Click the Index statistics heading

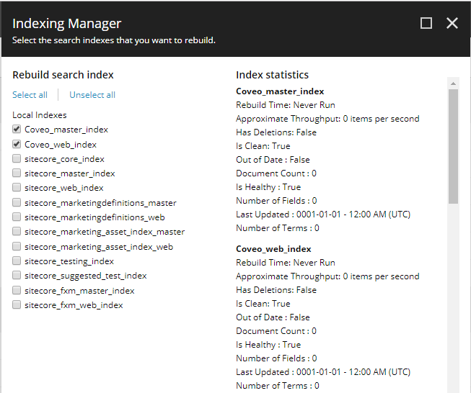[x=272, y=75]
